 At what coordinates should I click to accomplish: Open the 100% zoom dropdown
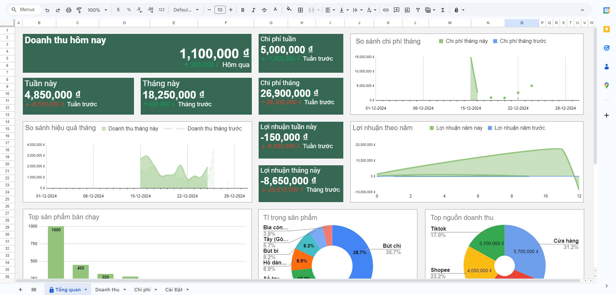[x=97, y=10]
